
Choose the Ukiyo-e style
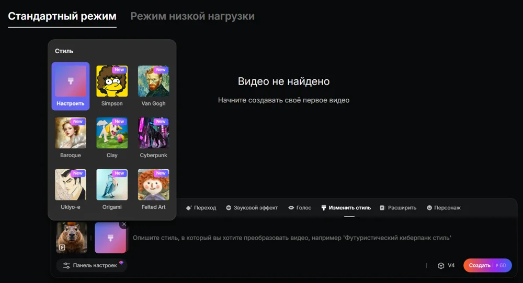point(71,185)
